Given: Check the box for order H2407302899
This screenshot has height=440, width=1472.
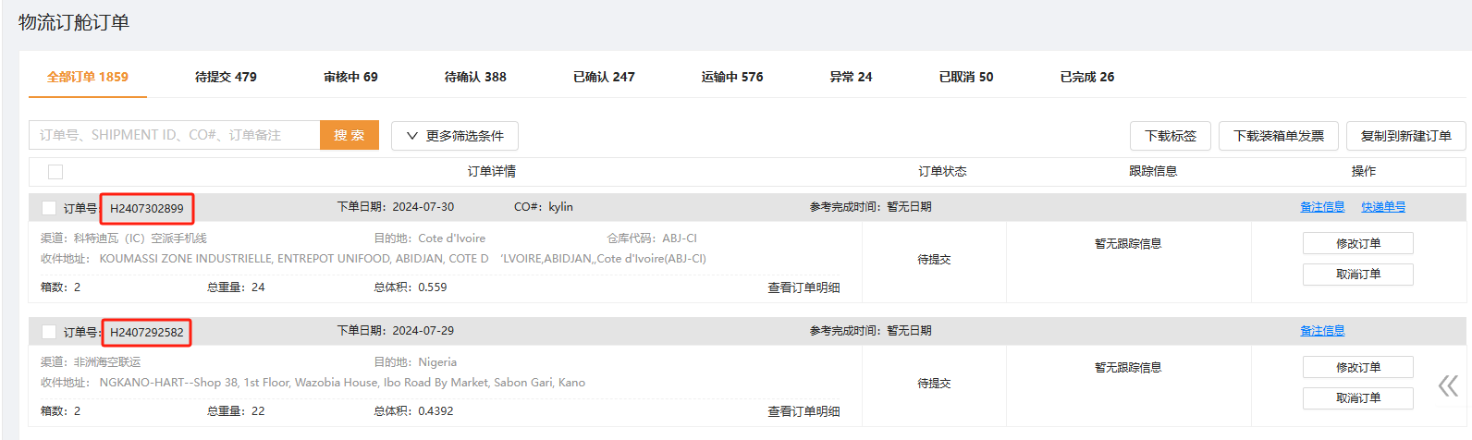Looking at the screenshot, I should coord(49,208).
